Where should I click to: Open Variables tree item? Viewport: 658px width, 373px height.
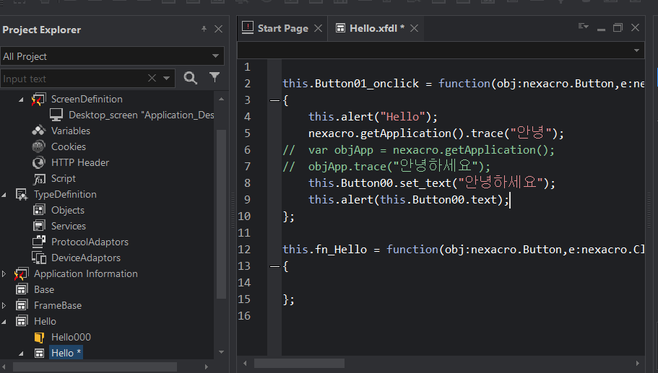(71, 131)
